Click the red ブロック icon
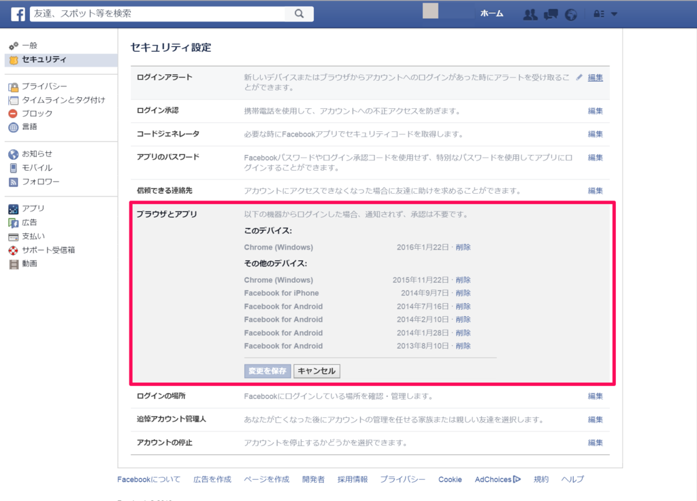The width and height of the screenshot is (697, 501). [14, 114]
